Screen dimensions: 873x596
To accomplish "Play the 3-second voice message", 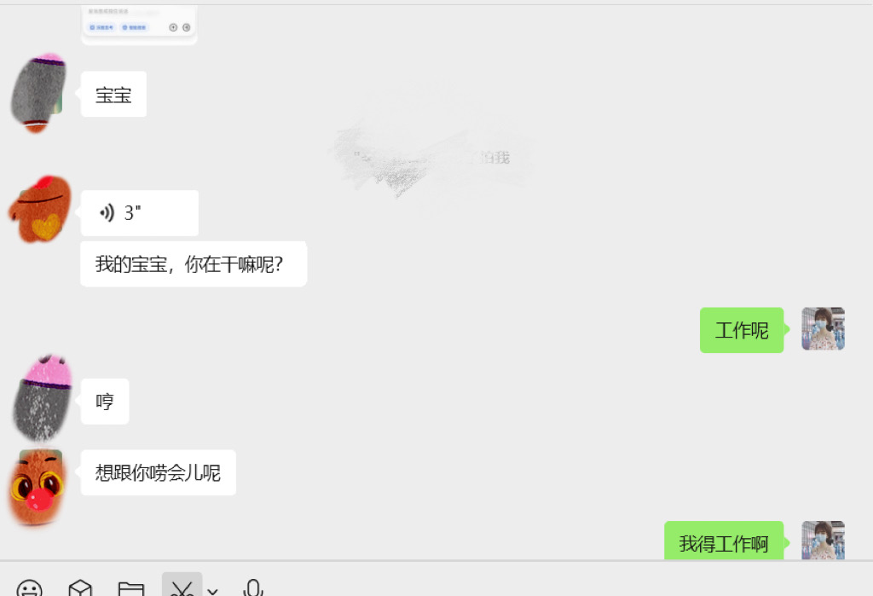I will (x=140, y=213).
